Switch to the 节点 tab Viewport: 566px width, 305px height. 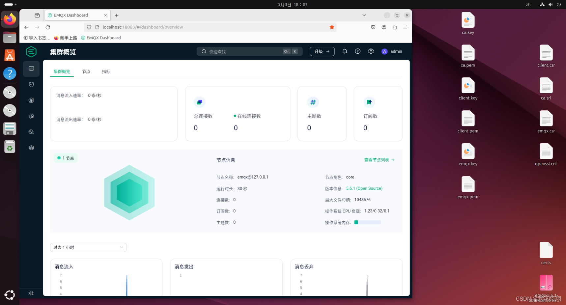pos(86,71)
